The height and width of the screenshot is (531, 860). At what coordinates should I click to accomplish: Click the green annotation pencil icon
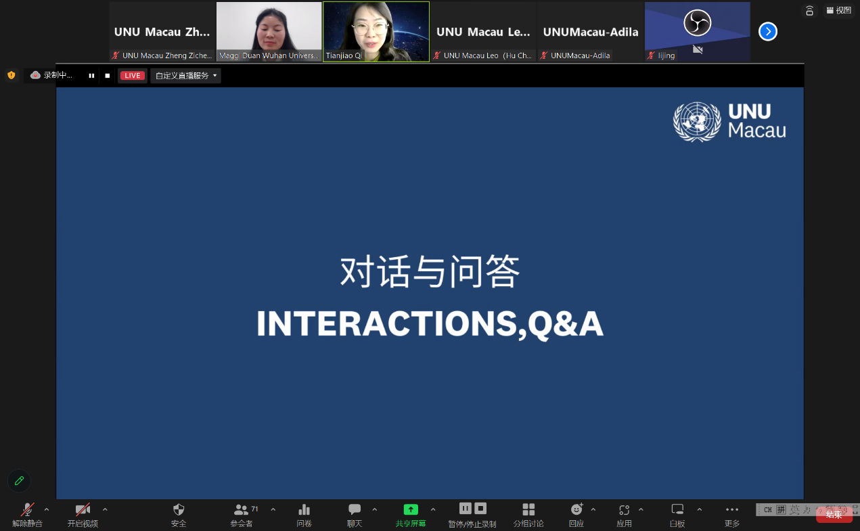[19, 481]
